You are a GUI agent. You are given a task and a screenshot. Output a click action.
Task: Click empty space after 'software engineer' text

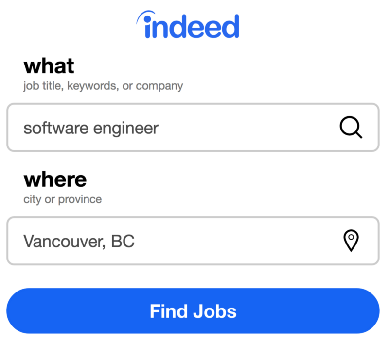pyautogui.click(x=243, y=128)
